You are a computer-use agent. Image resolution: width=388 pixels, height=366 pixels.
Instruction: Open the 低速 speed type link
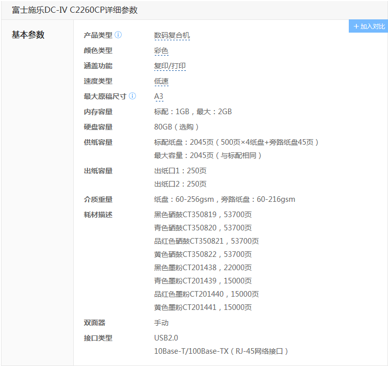(x=161, y=81)
